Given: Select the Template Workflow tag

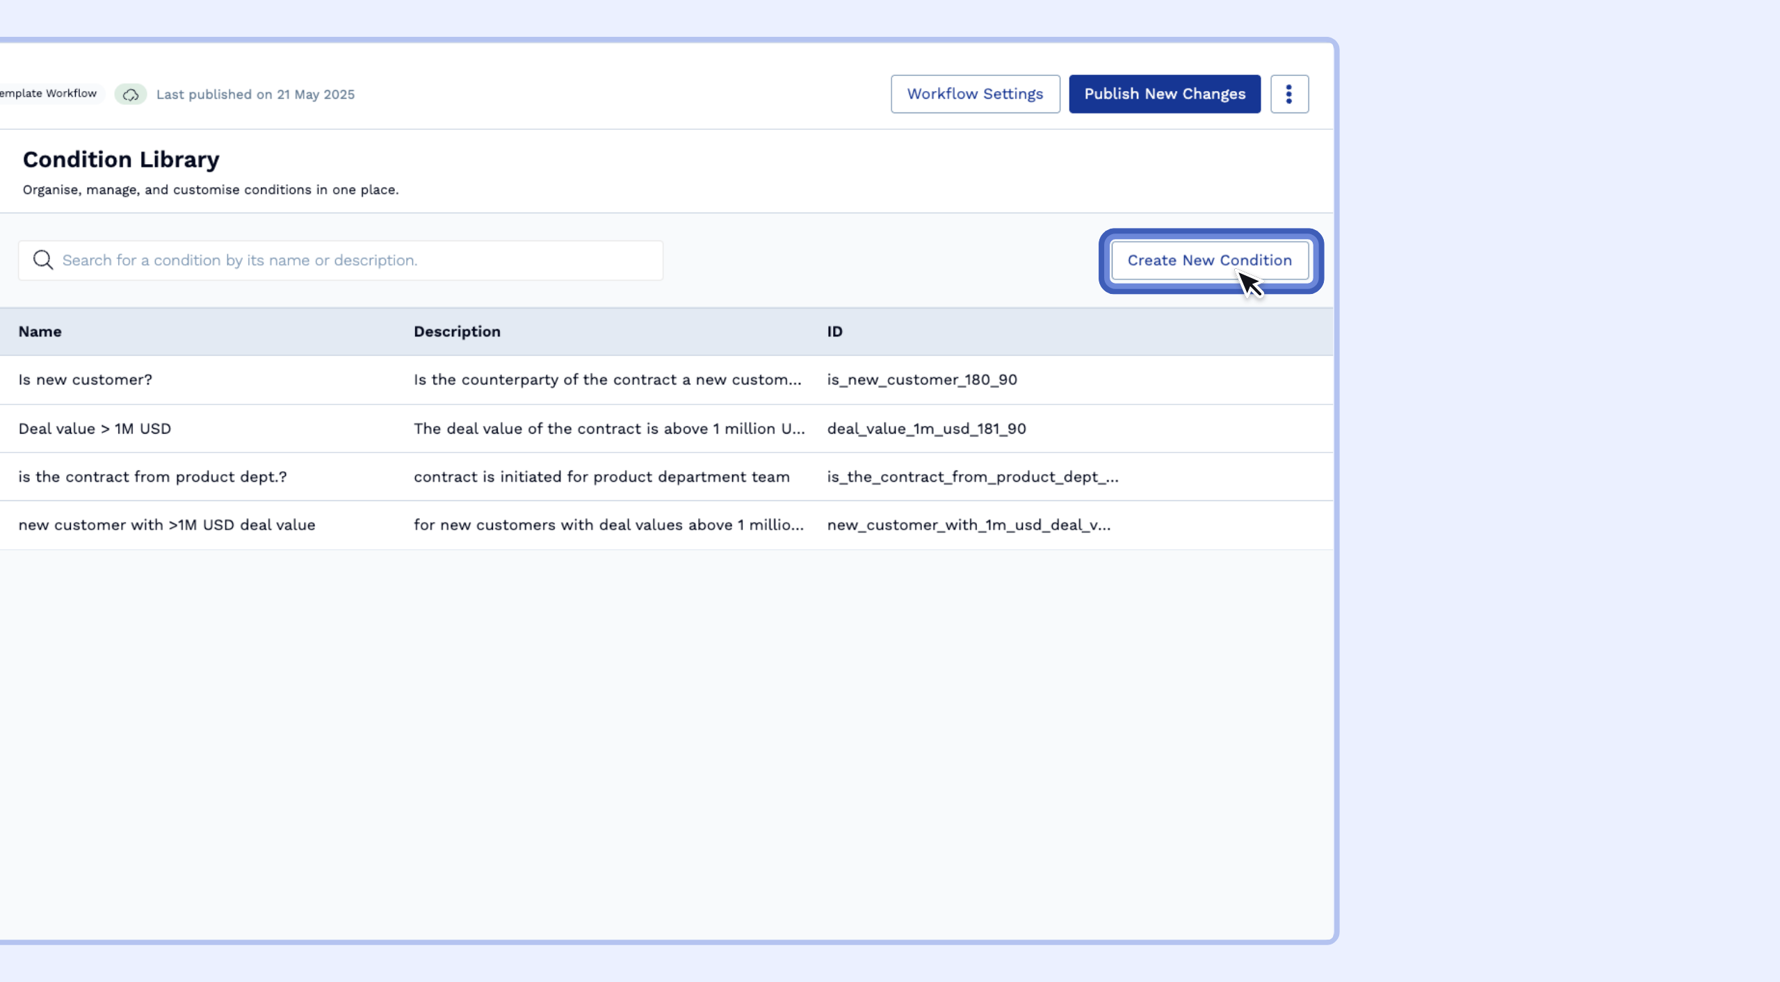Looking at the screenshot, I should (x=49, y=93).
